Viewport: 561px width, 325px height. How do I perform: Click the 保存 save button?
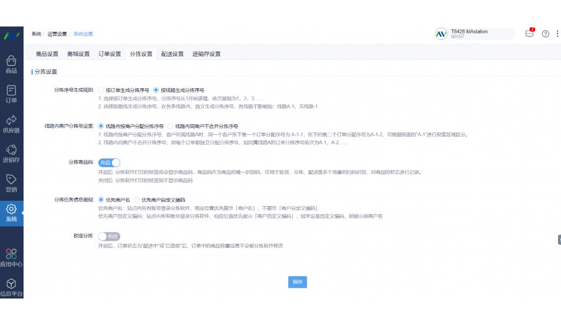coord(298,282)
